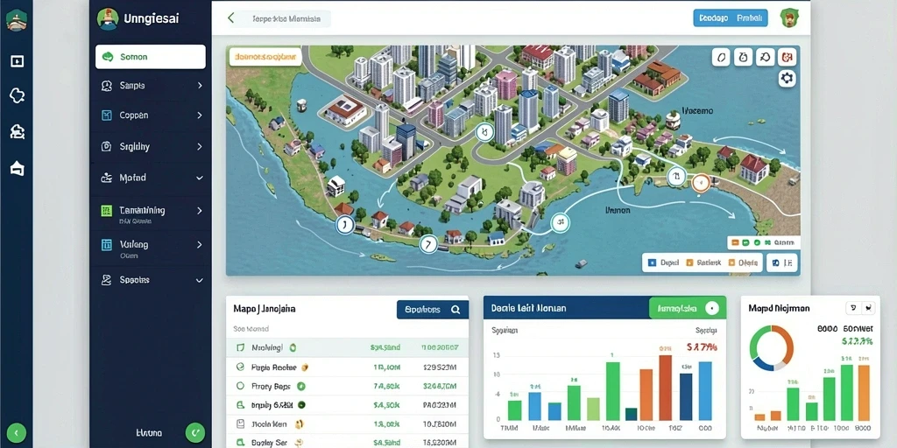Image resolution: width=897 pixels, height=448 pixels.
Task: Collapse the Spedes menu down-chevron
Action: pos(200,281)
